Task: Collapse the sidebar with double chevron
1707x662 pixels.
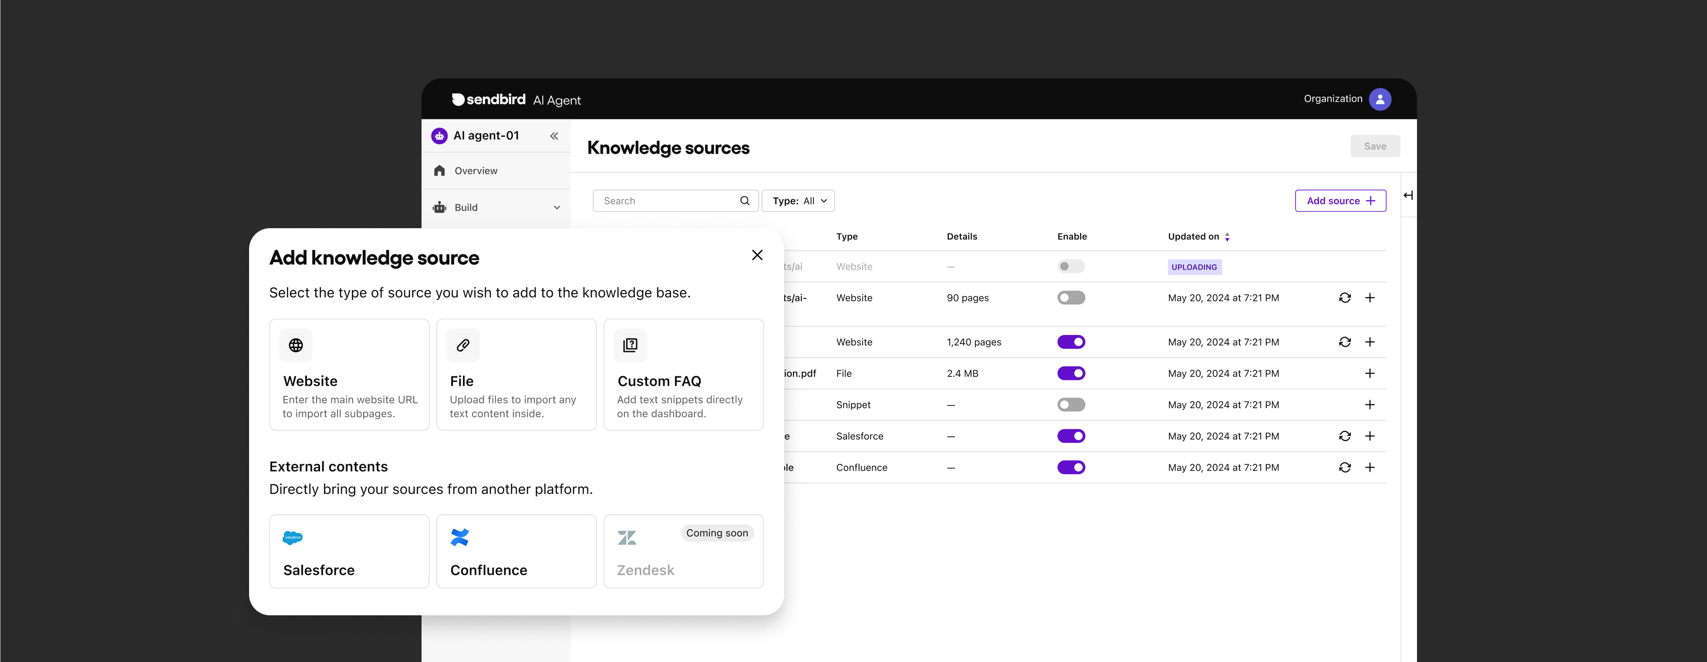Action: 554,136
